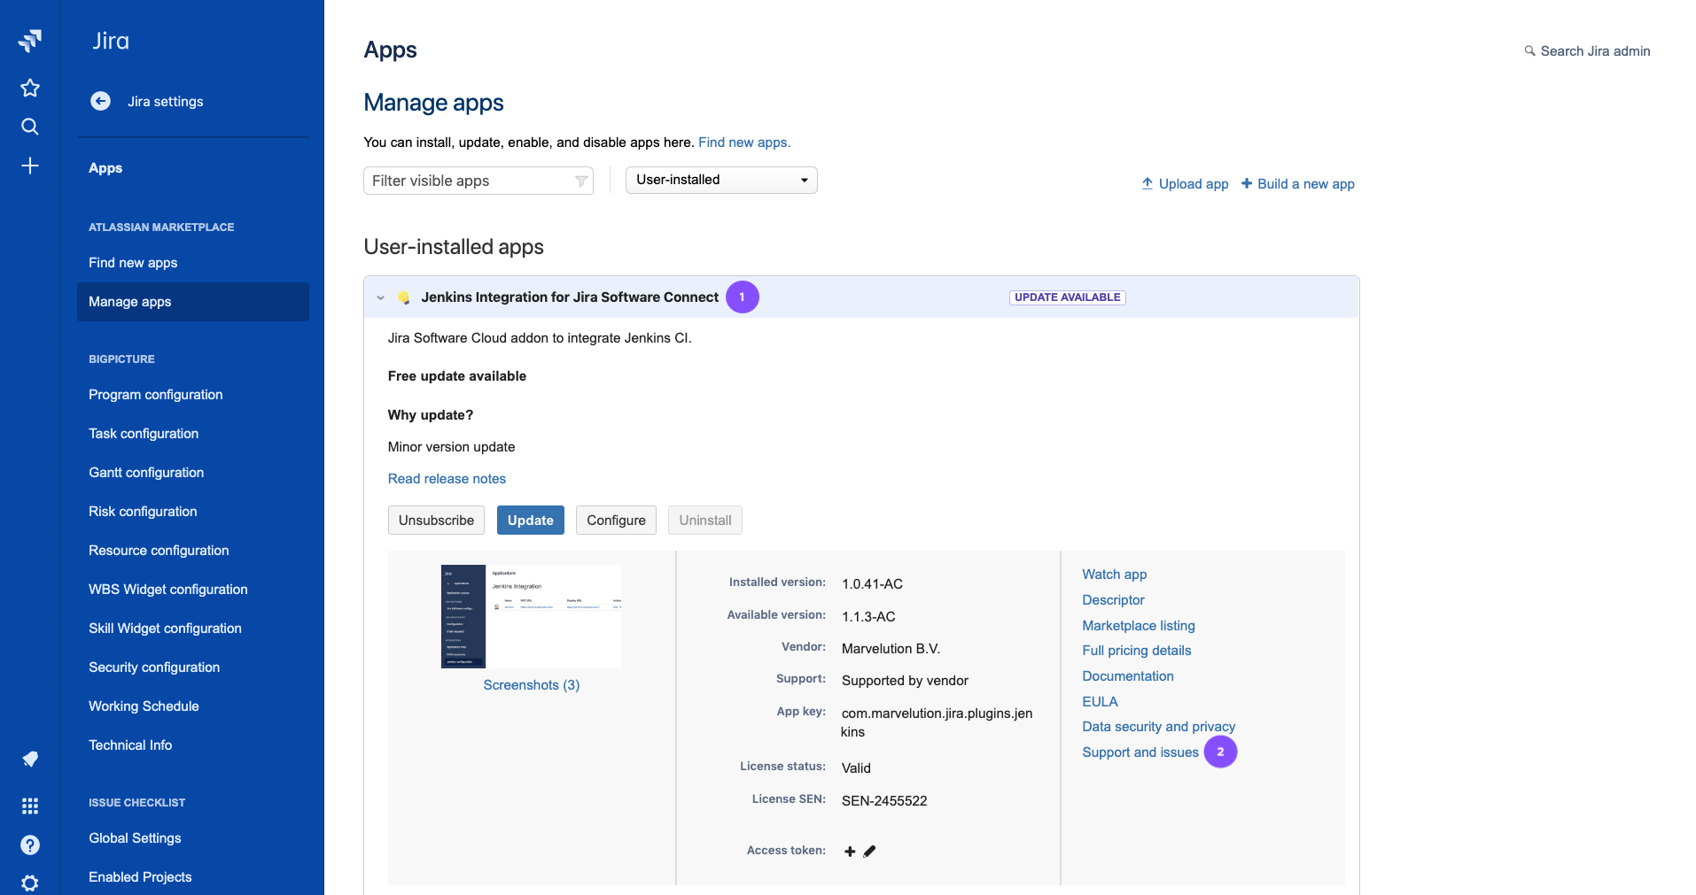Open Enabled Projects
This screenshot has height=895, width=1696.
pos(140,877)
